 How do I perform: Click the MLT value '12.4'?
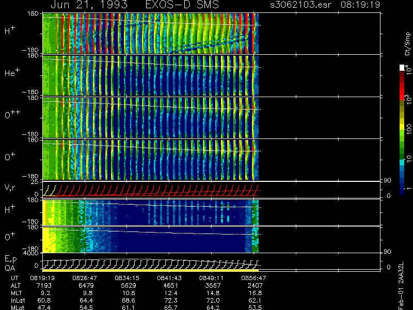[171, 293]
